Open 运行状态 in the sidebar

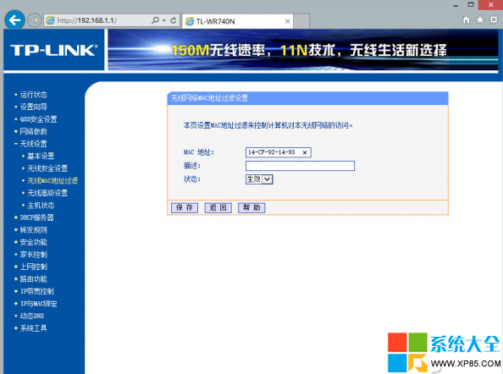click(33, 95)
